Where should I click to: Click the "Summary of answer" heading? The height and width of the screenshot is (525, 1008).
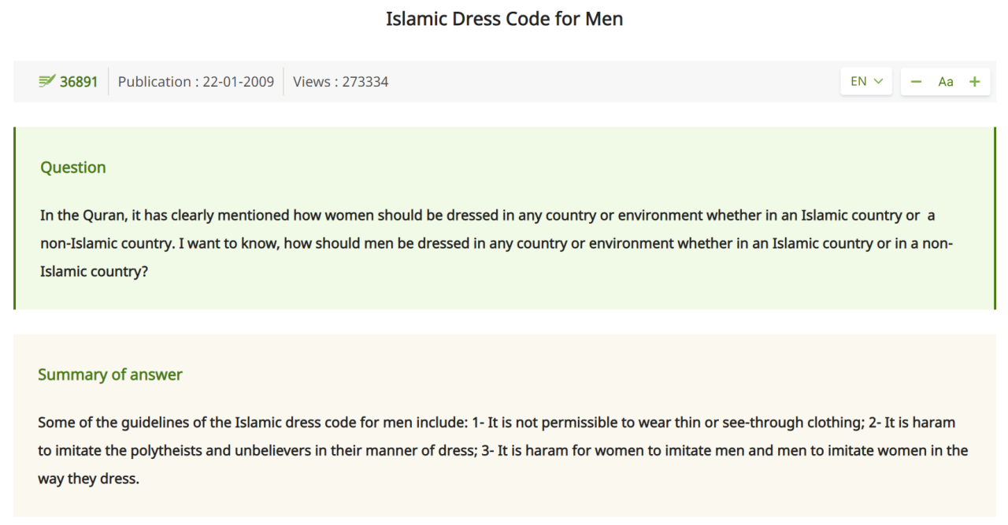tap(109, 375)
